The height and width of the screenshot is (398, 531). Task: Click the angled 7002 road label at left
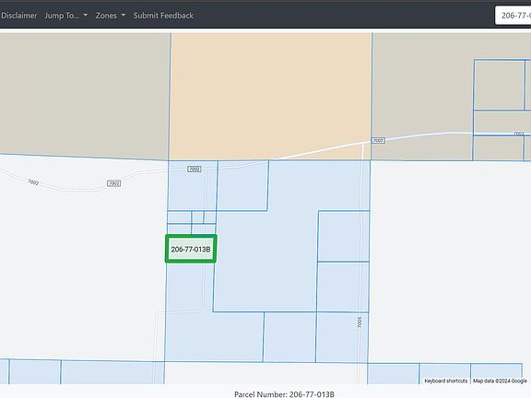(33, 182)
